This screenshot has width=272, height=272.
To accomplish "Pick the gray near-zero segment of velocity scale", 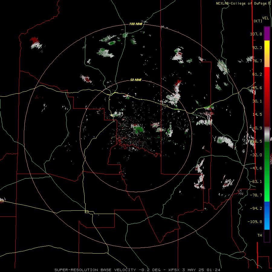I will coord(267,134).
